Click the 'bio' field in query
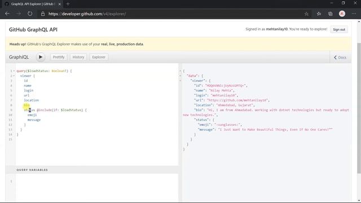 tap(27, 105)
